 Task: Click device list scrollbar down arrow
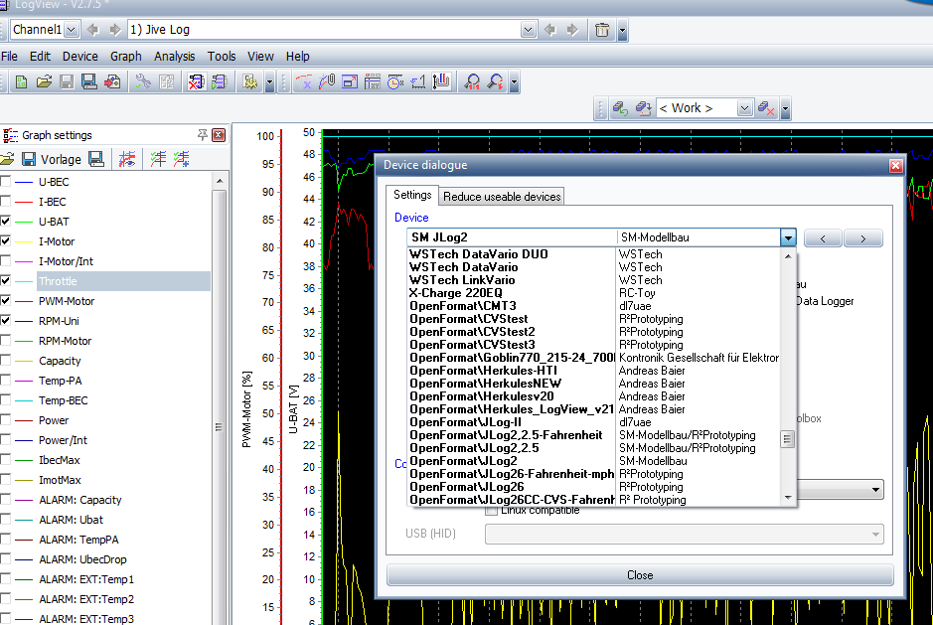click(x=788, y=498)
